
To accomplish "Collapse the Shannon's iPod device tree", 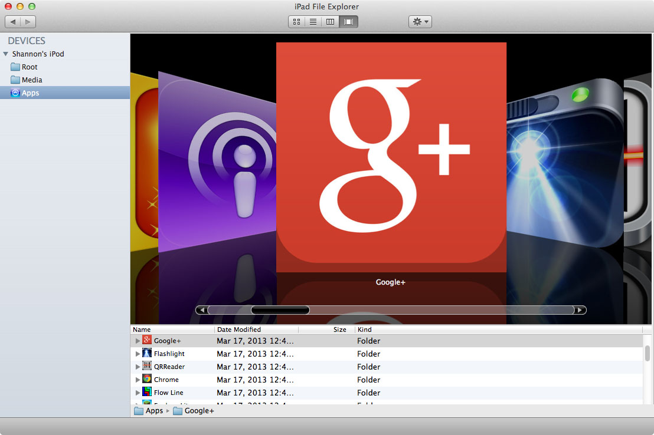I will click(x=5, y=54).
